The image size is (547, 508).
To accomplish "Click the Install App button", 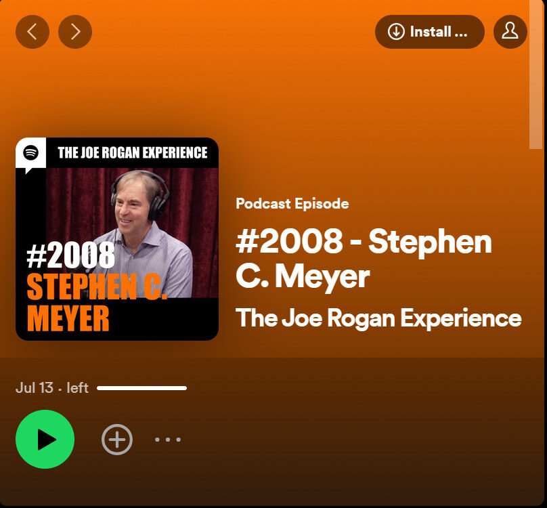I will pos(430,32).
